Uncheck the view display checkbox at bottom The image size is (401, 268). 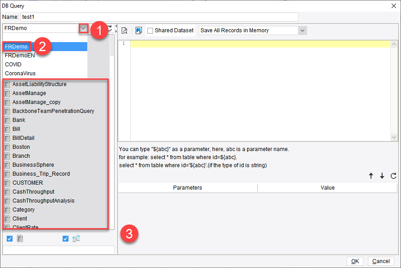pos(65,238)
